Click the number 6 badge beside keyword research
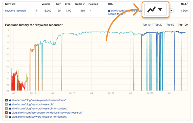This screenshot has width=193, height=123. click(36, 11)
